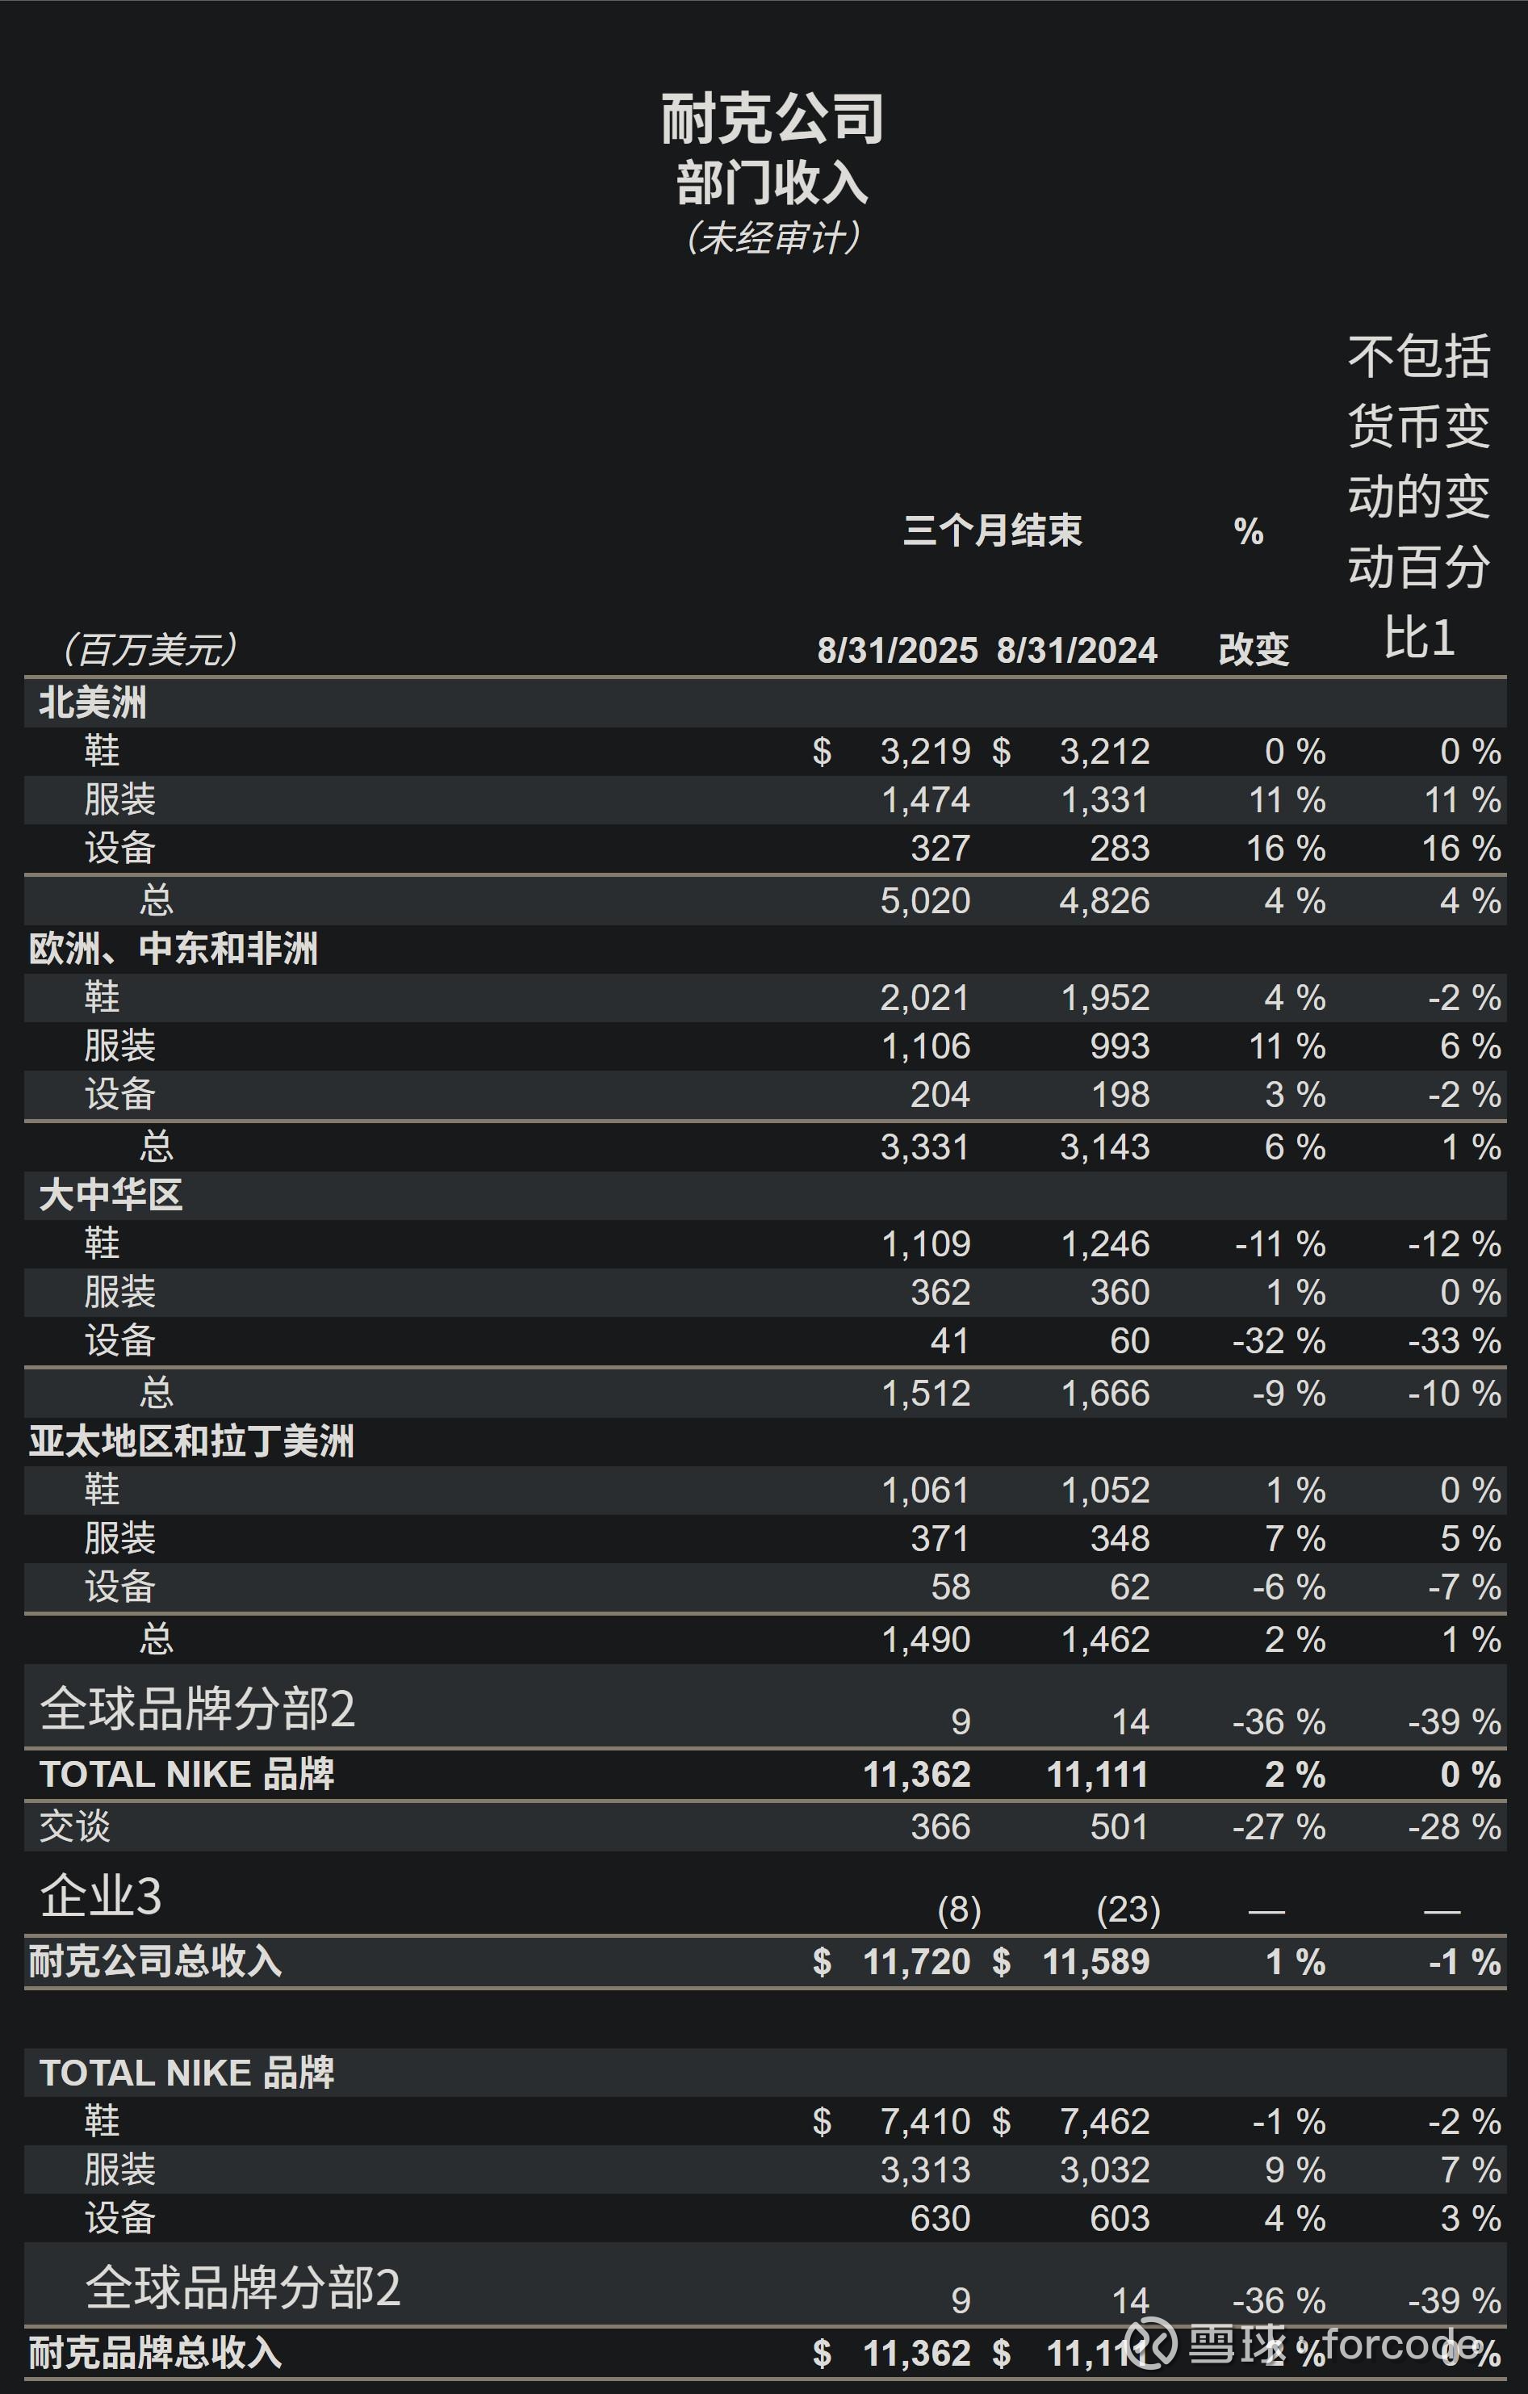Viewport: 1528px width, 2394px height.
Task: Select the 部门收入 subtitle heading
Action: coord(772,183)
